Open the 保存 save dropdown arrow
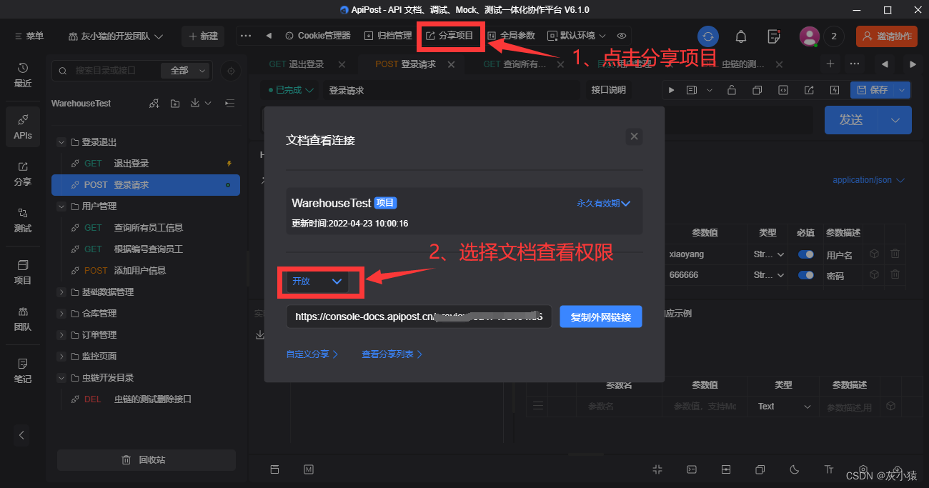The height and width of the screenshot is (488, 929). tap(902, 90)
